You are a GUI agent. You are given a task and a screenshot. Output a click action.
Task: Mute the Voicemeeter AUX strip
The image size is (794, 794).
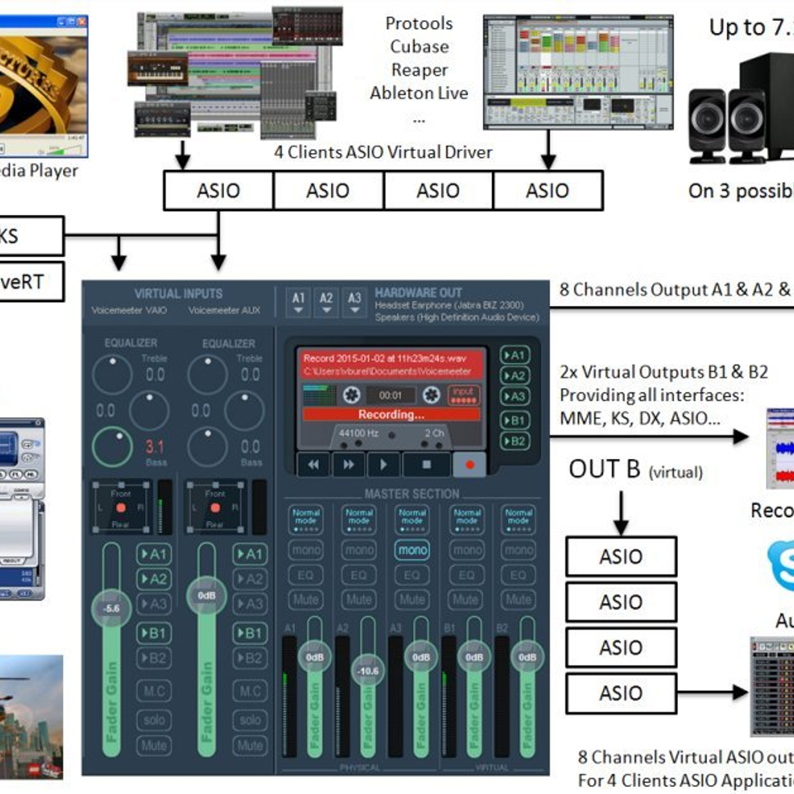pos(250,745)
